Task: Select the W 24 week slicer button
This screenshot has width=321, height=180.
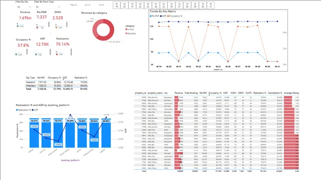Action: pyautogui.click(x=156, y=5)
